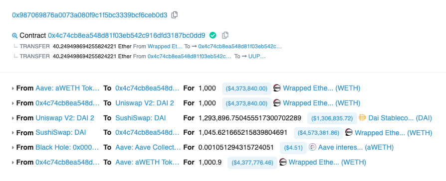Image resolution: width=446 pixels, height=181 pixels.
Task: Open Dai Stablecoin (DAI) token link
Action: pyautogui.click(x=400, y=118)
